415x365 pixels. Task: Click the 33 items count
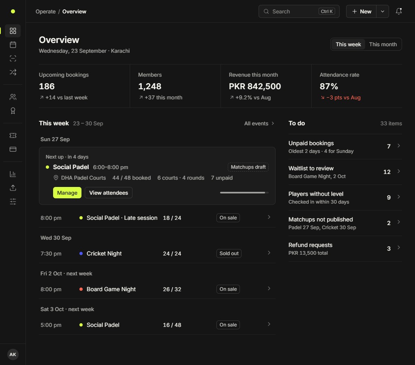tap(391, 123)
